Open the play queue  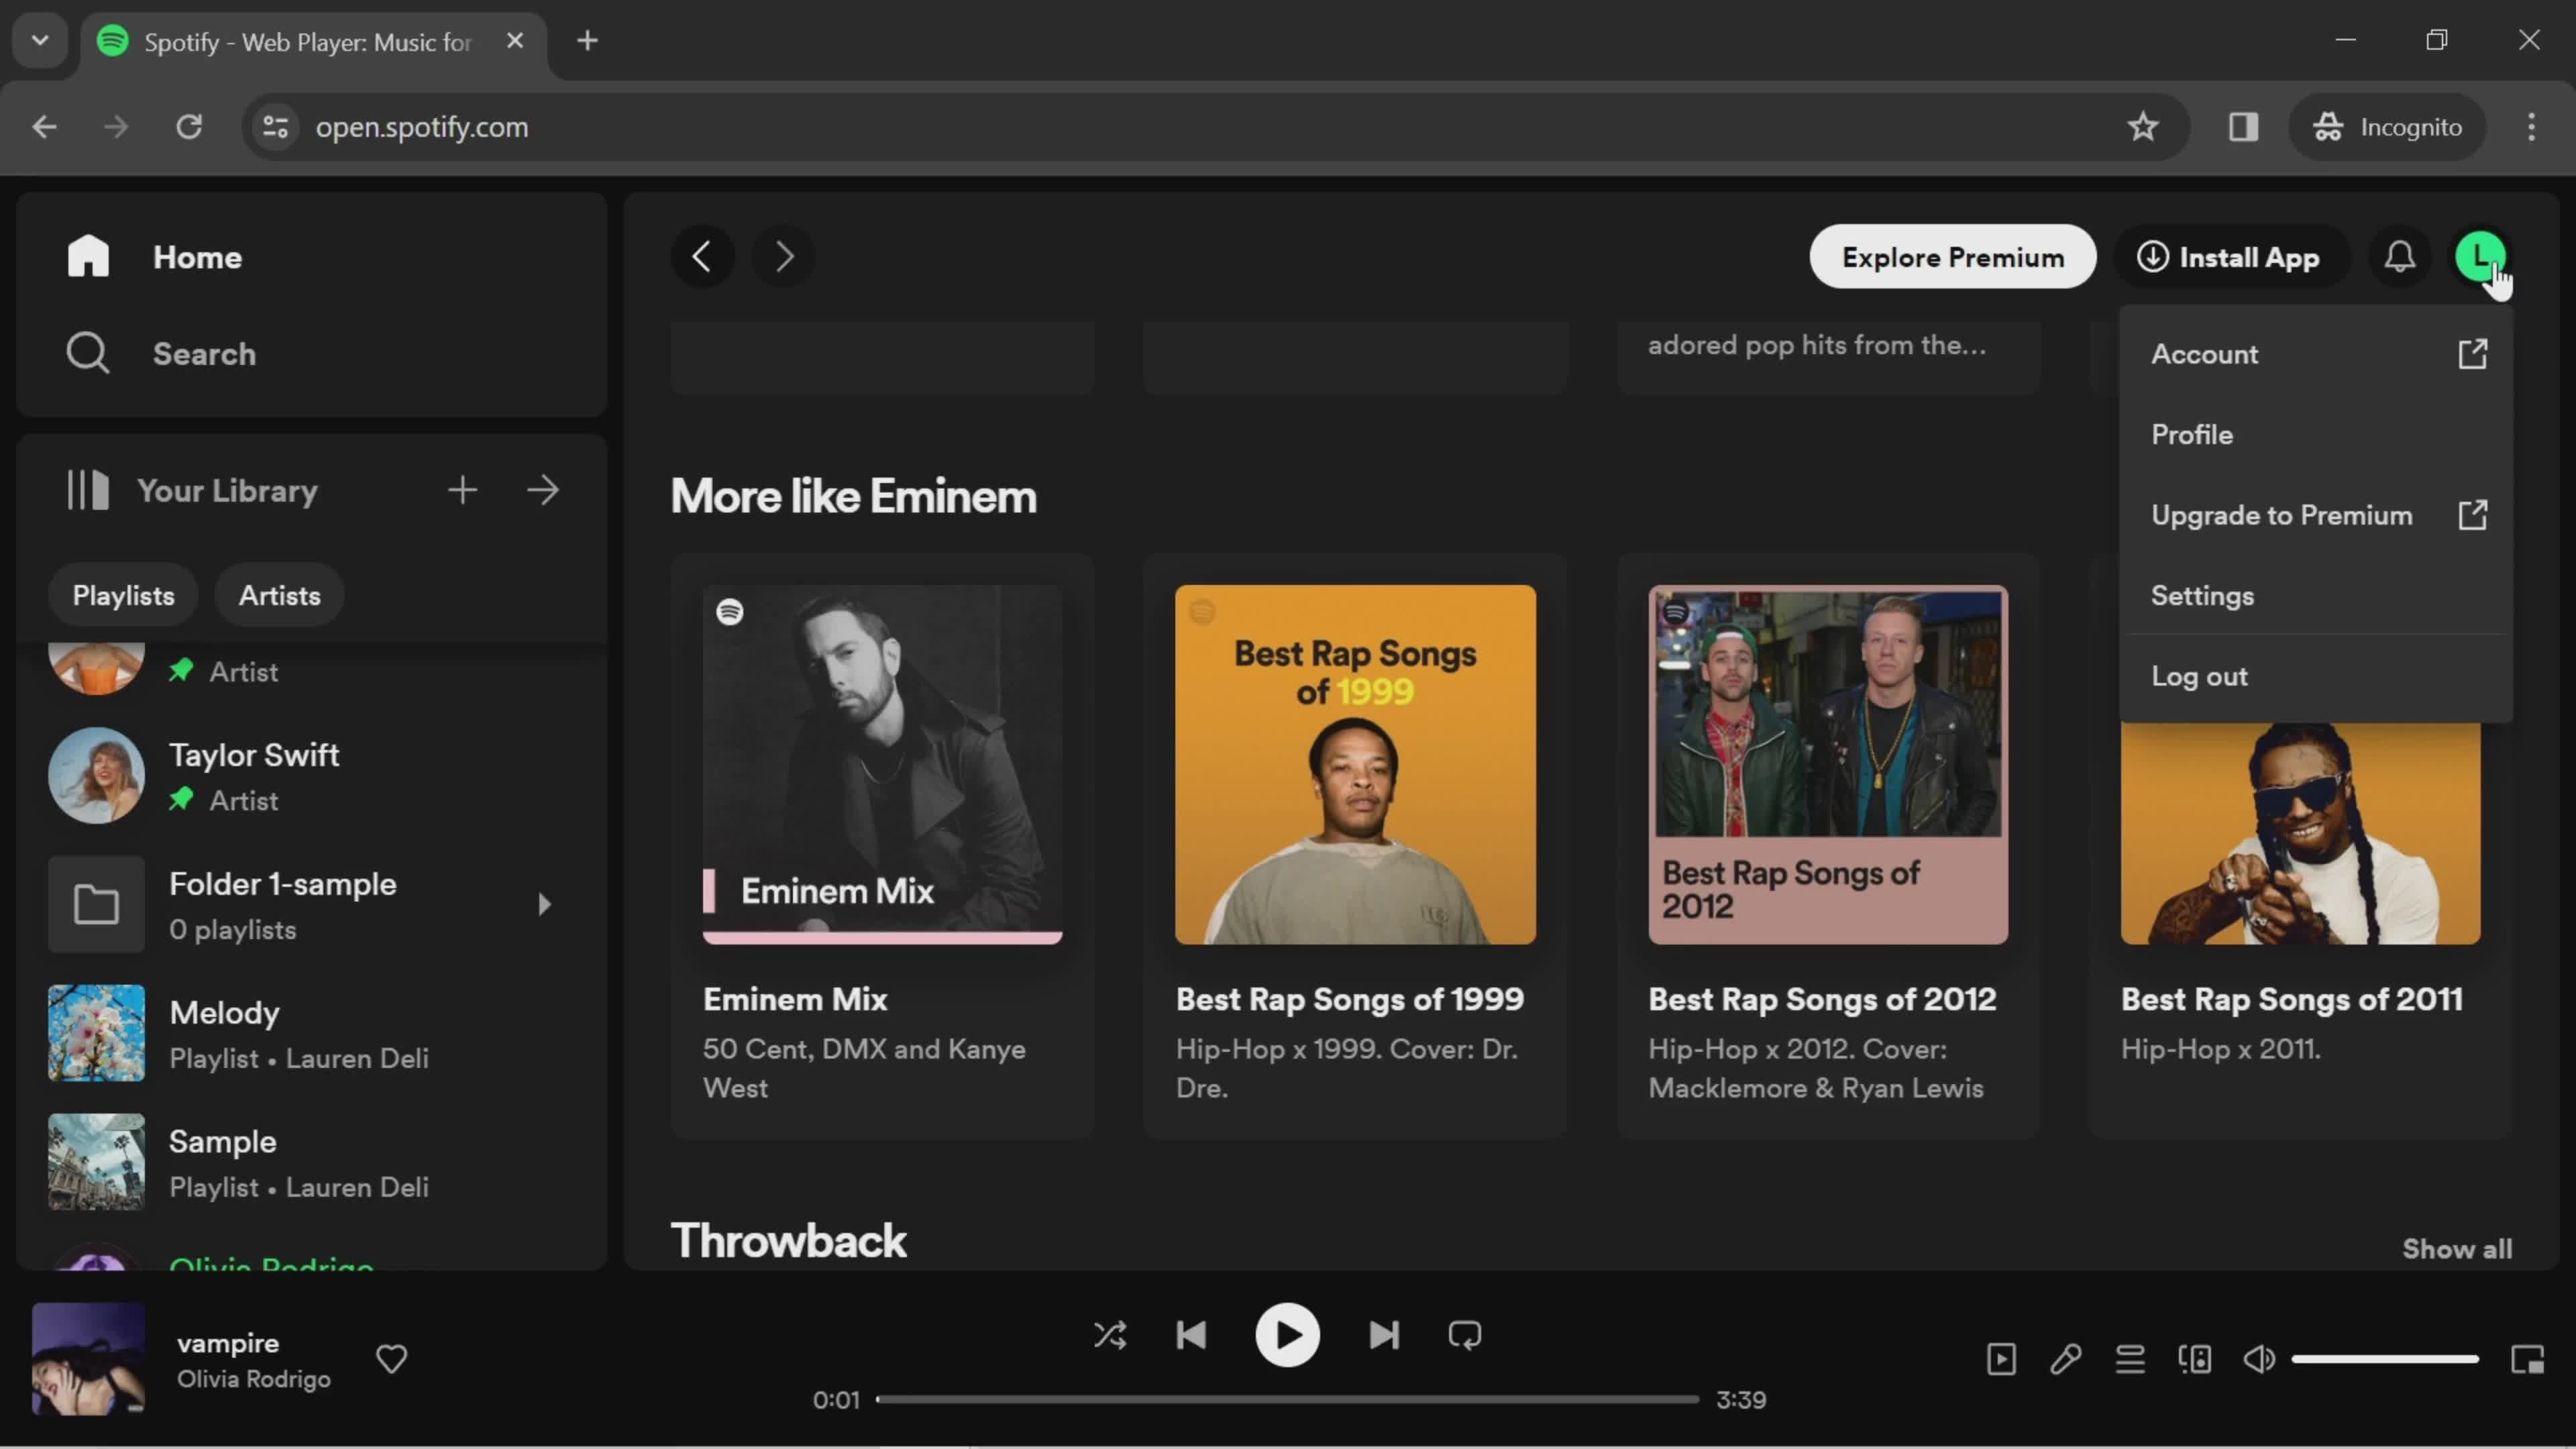pos(2130,1359)
